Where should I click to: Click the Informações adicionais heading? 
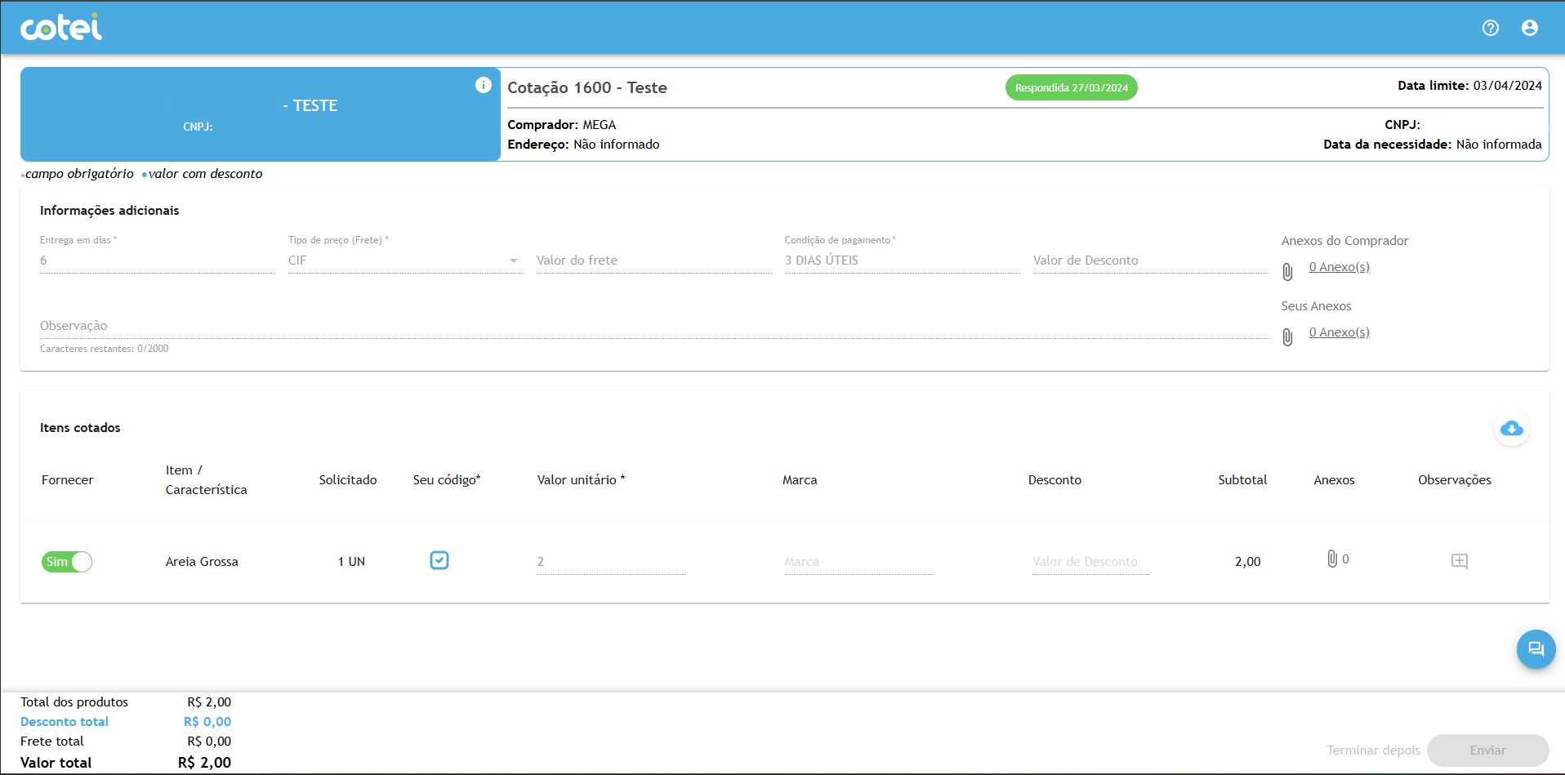coord(109,211)
